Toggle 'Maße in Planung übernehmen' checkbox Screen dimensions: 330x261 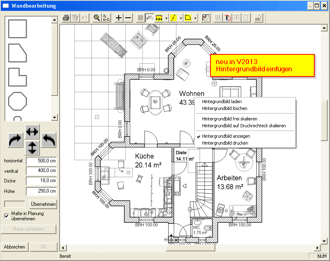point(6,216)
